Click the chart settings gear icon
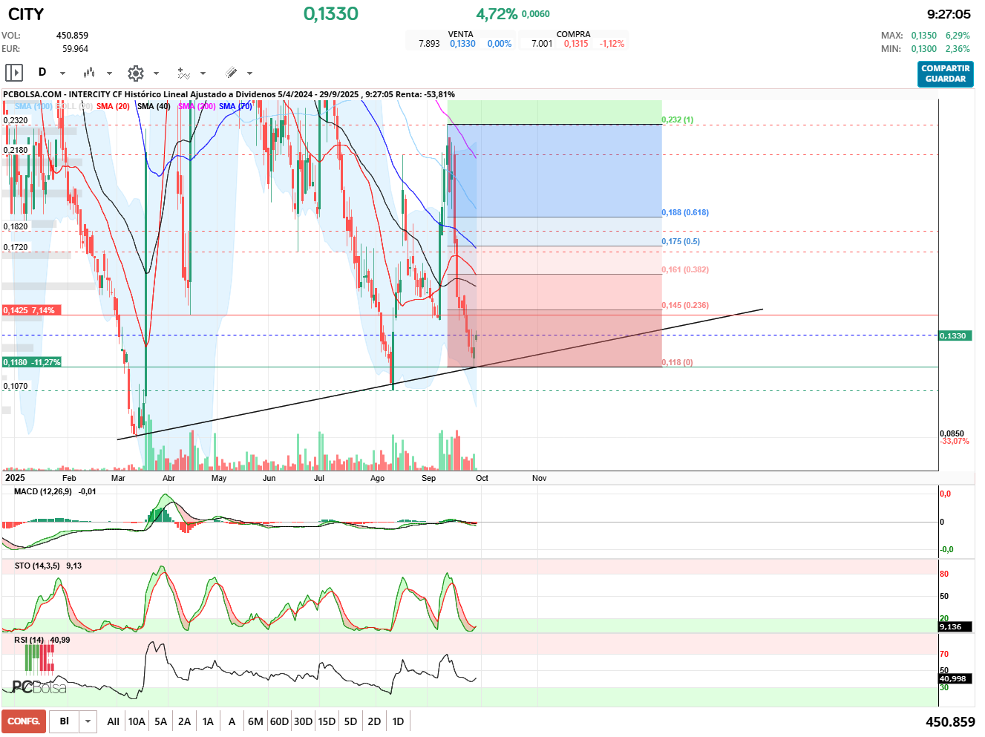 pyautogui.click(x=135, y=73)
